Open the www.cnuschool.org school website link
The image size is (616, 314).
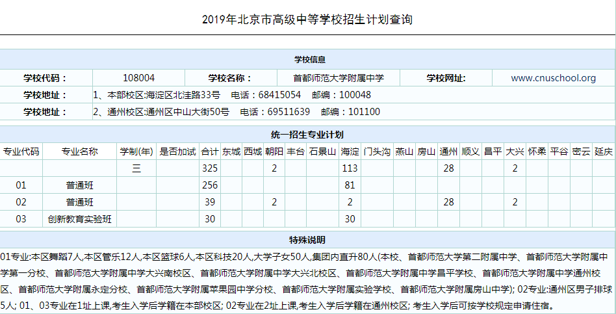(553, 78)
